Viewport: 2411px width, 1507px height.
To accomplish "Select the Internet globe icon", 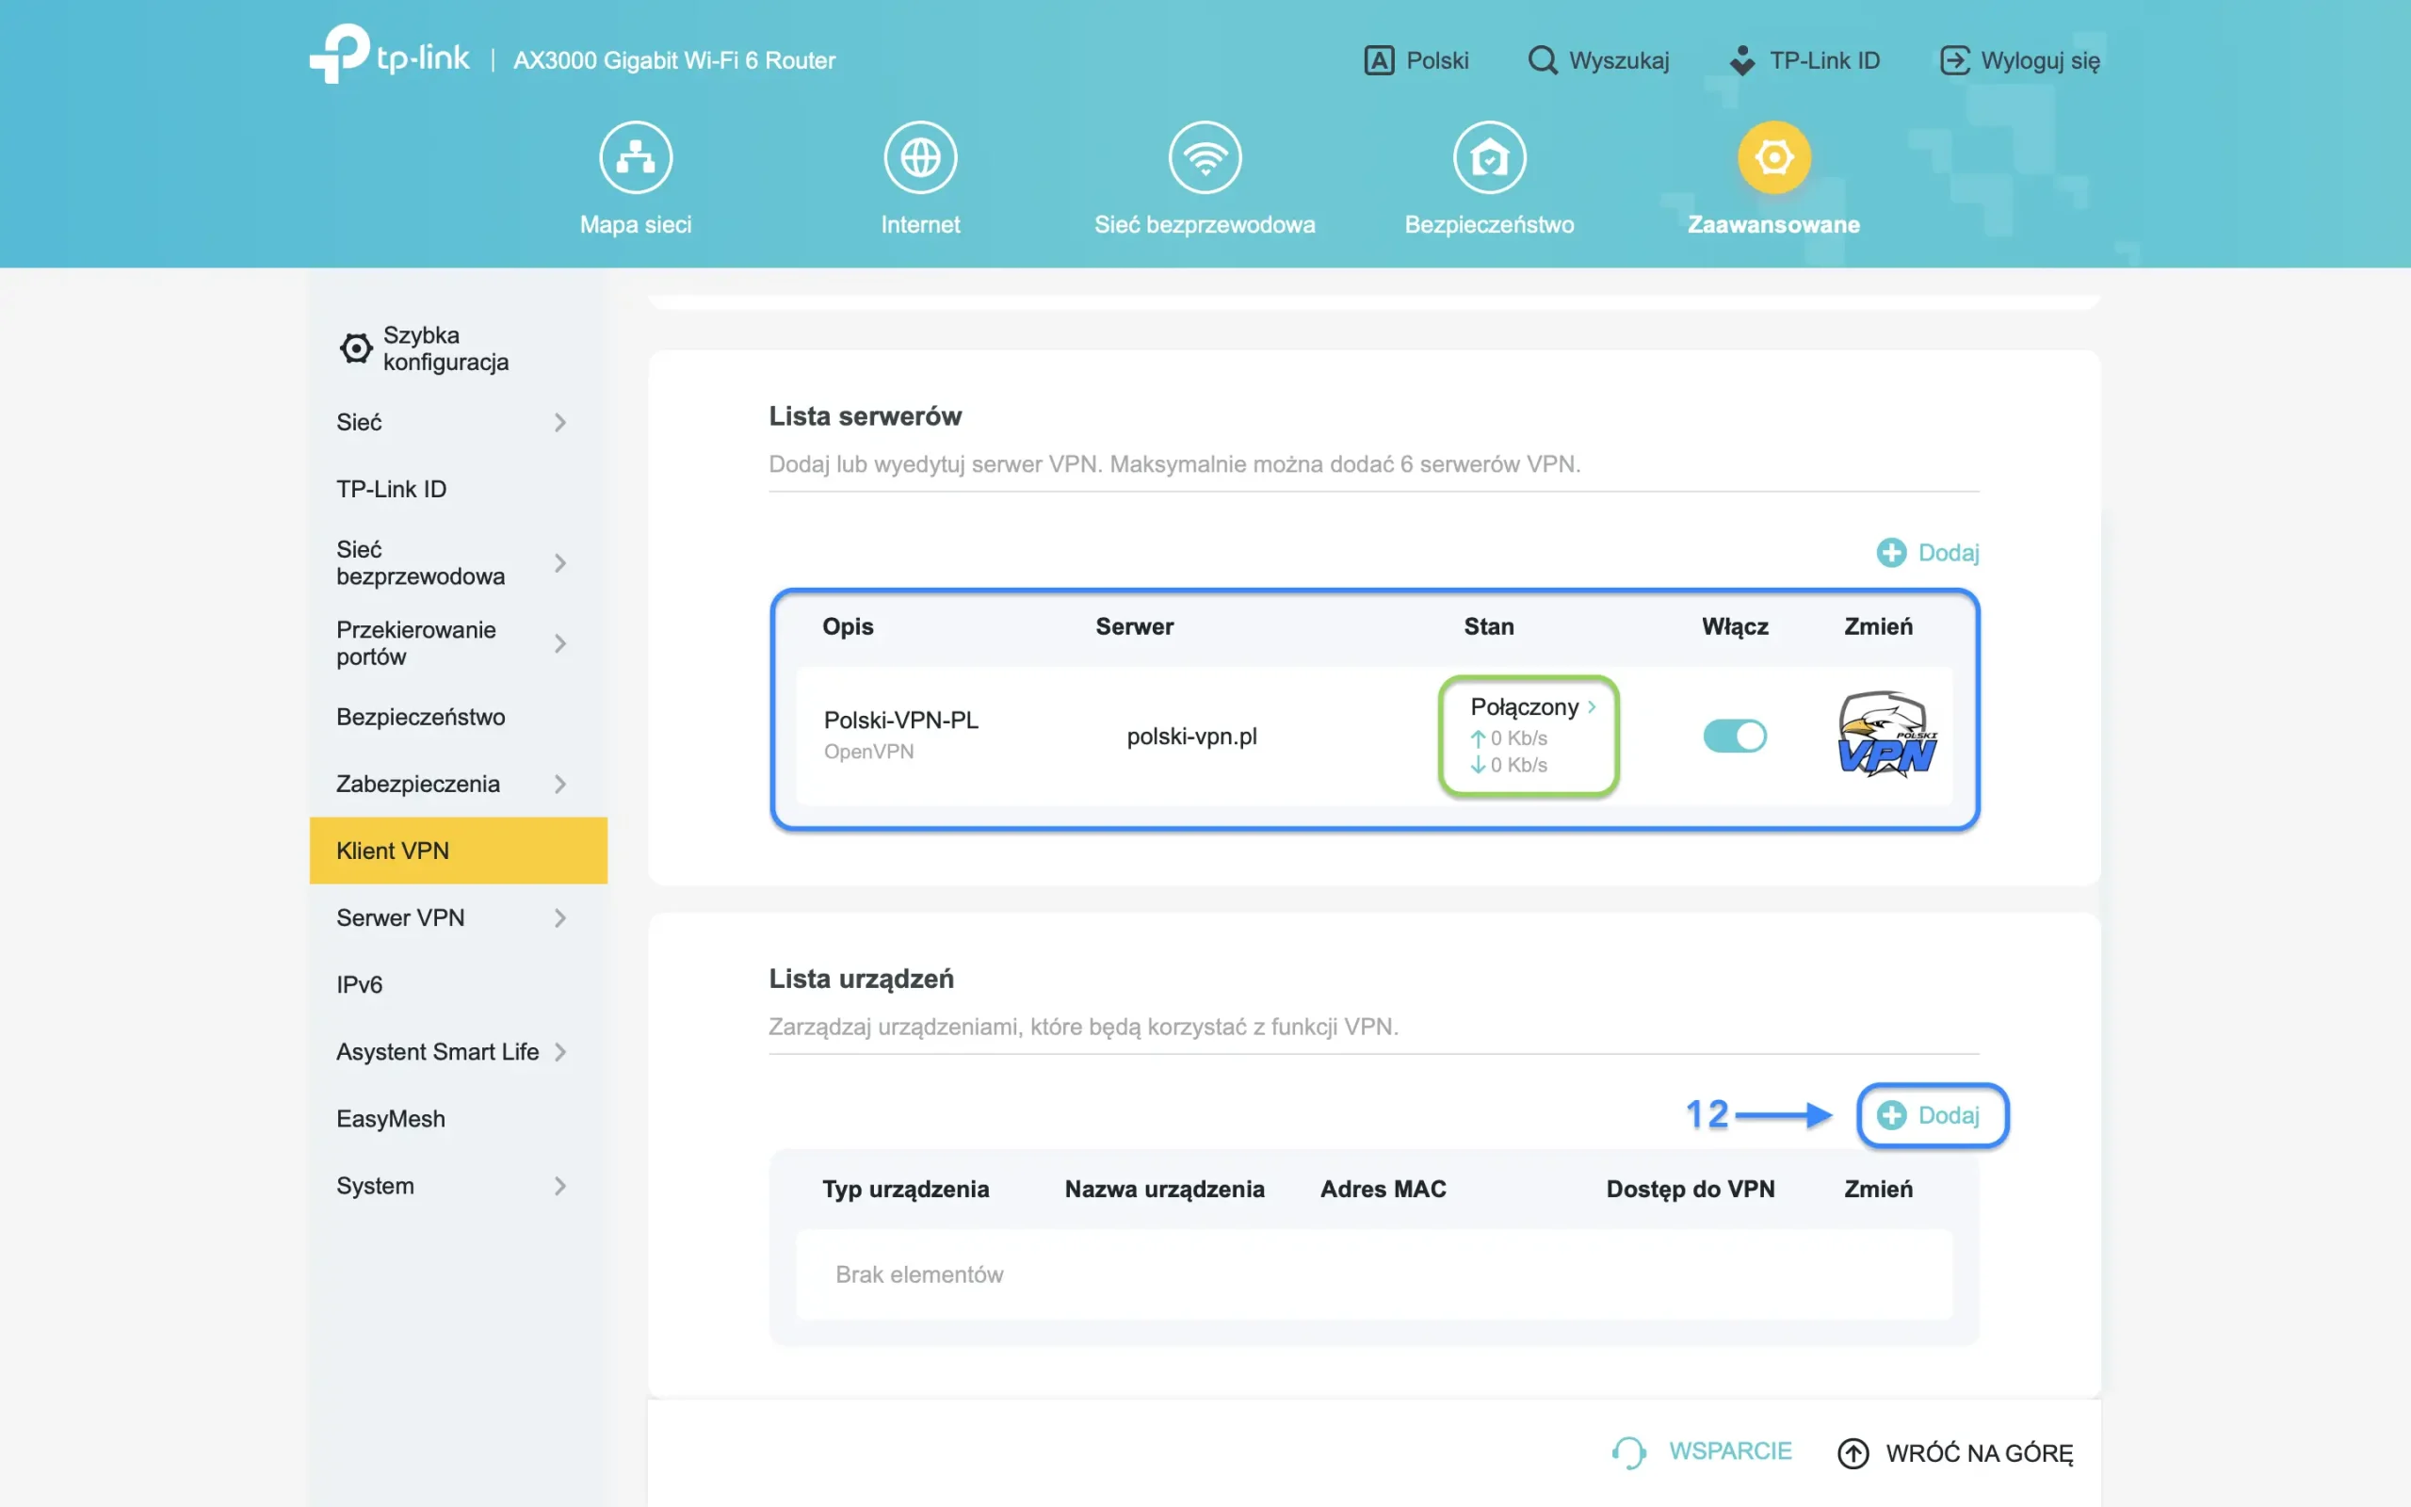I will coord(919,156).
